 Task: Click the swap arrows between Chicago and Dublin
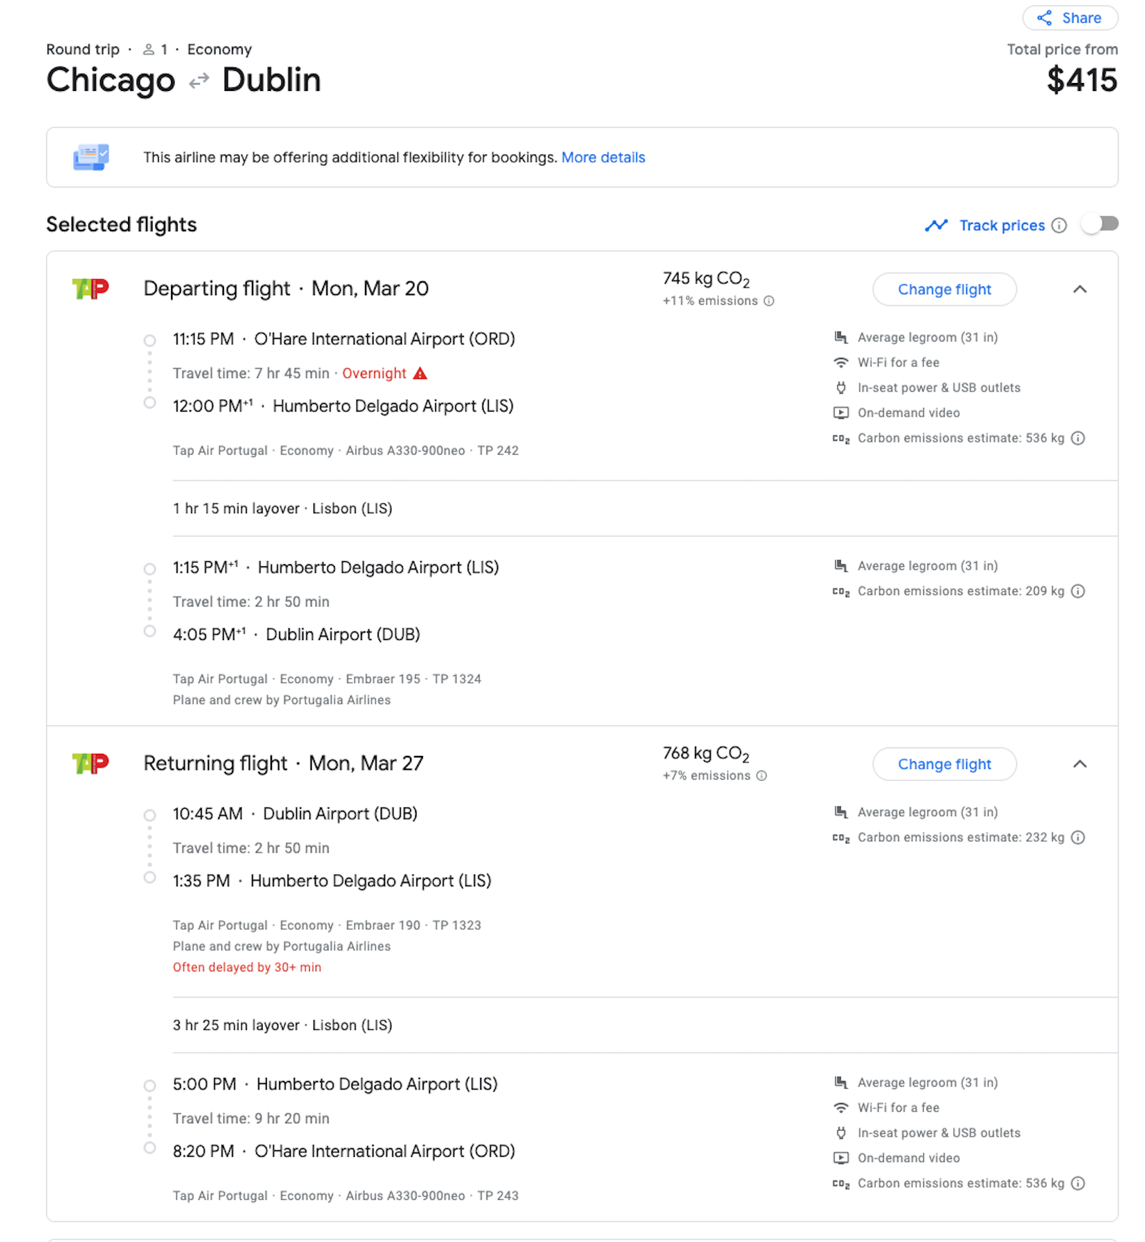coord(200,80)
